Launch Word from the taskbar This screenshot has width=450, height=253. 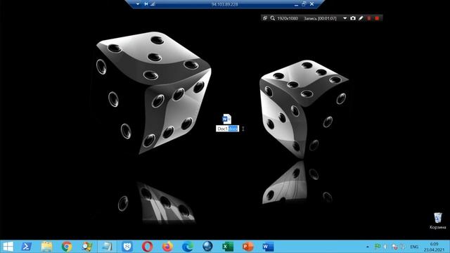pos(268,247)
